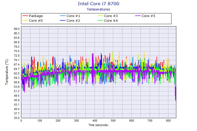Image resolution: width=197 pixels, height=131 pixels.
Task: Click the 51.2 value on temperature axis
Action: [x=17, y=91]
